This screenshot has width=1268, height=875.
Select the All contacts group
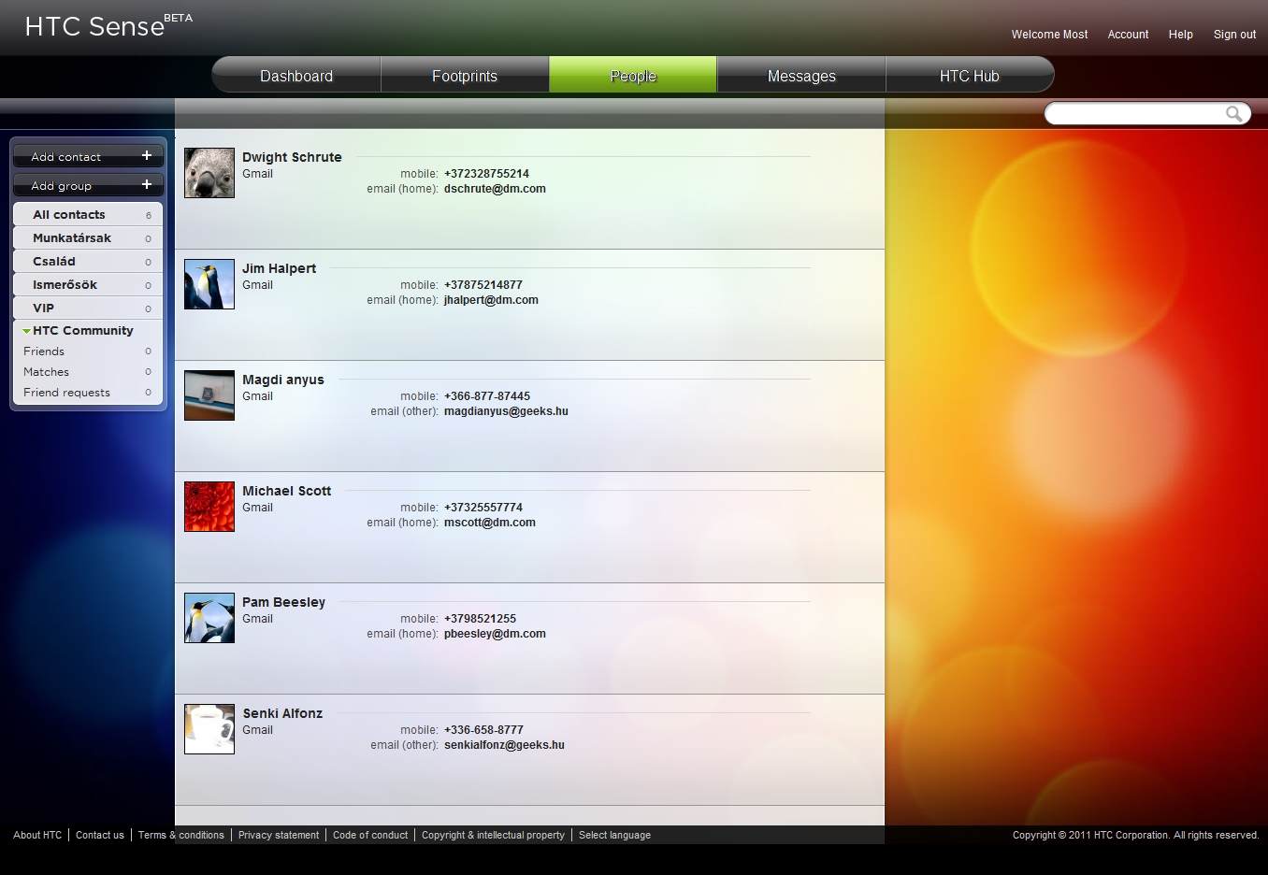tap(69, 215)
